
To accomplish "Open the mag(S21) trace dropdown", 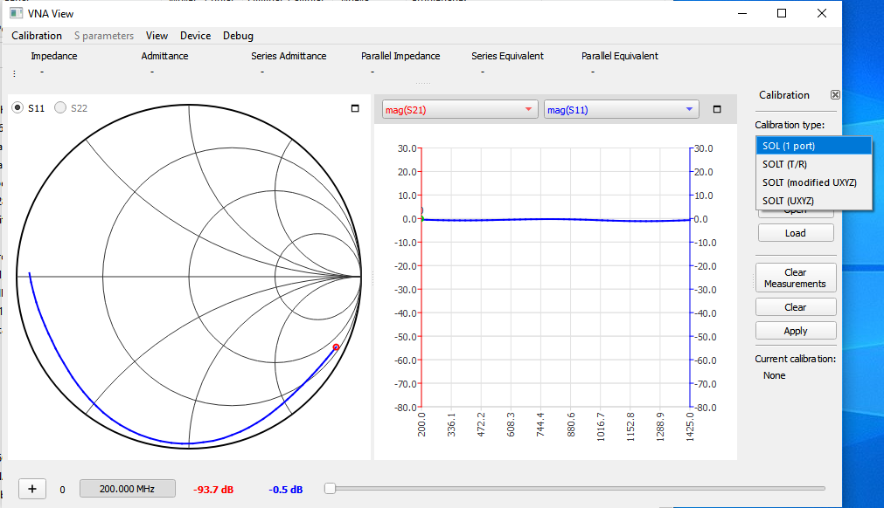I will point(458,110).
